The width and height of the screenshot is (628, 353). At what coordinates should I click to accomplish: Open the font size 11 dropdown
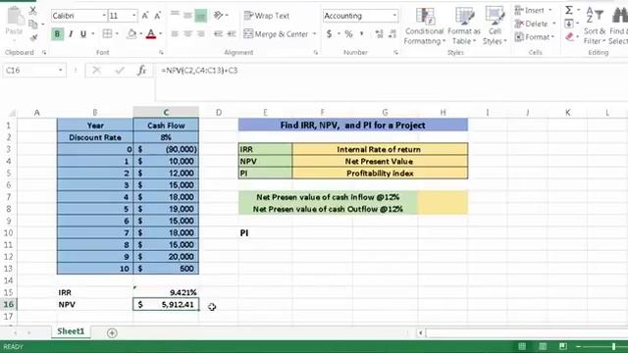point(133,16)
